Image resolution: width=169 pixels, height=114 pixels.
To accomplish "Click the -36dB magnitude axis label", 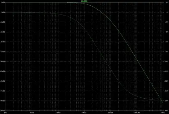I will point(3,42).
